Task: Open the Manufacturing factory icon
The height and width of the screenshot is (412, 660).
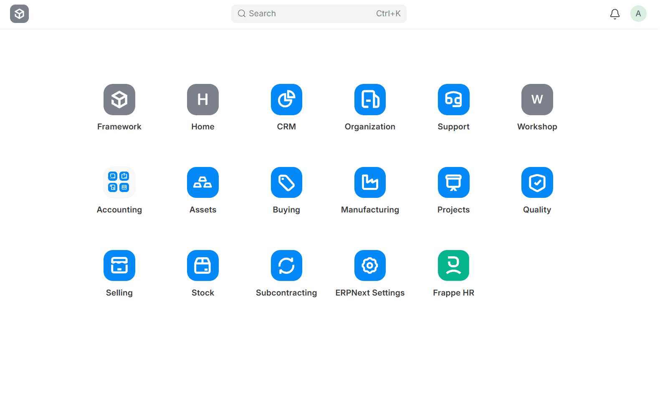Action: (370, 182)
